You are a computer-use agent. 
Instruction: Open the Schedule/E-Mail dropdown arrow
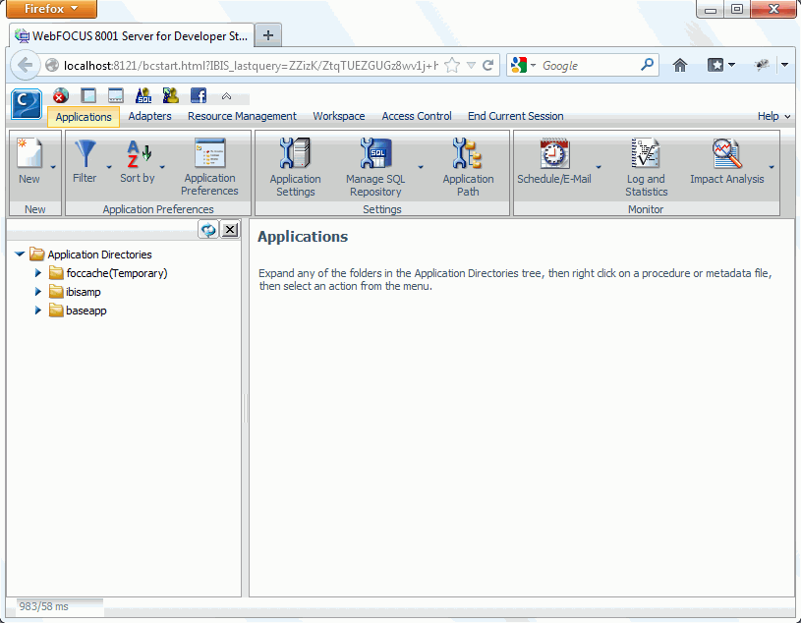[x=599, y=167]
